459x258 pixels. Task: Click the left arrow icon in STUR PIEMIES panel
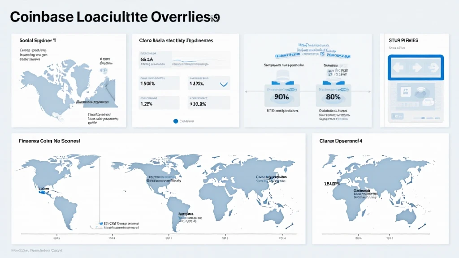tap(398, 68)
